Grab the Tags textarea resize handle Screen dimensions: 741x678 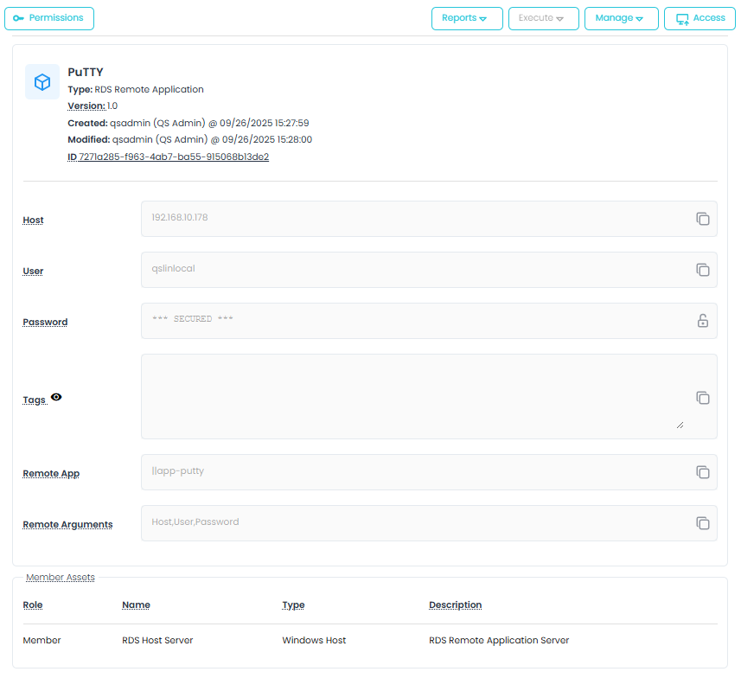coord(680,425)
